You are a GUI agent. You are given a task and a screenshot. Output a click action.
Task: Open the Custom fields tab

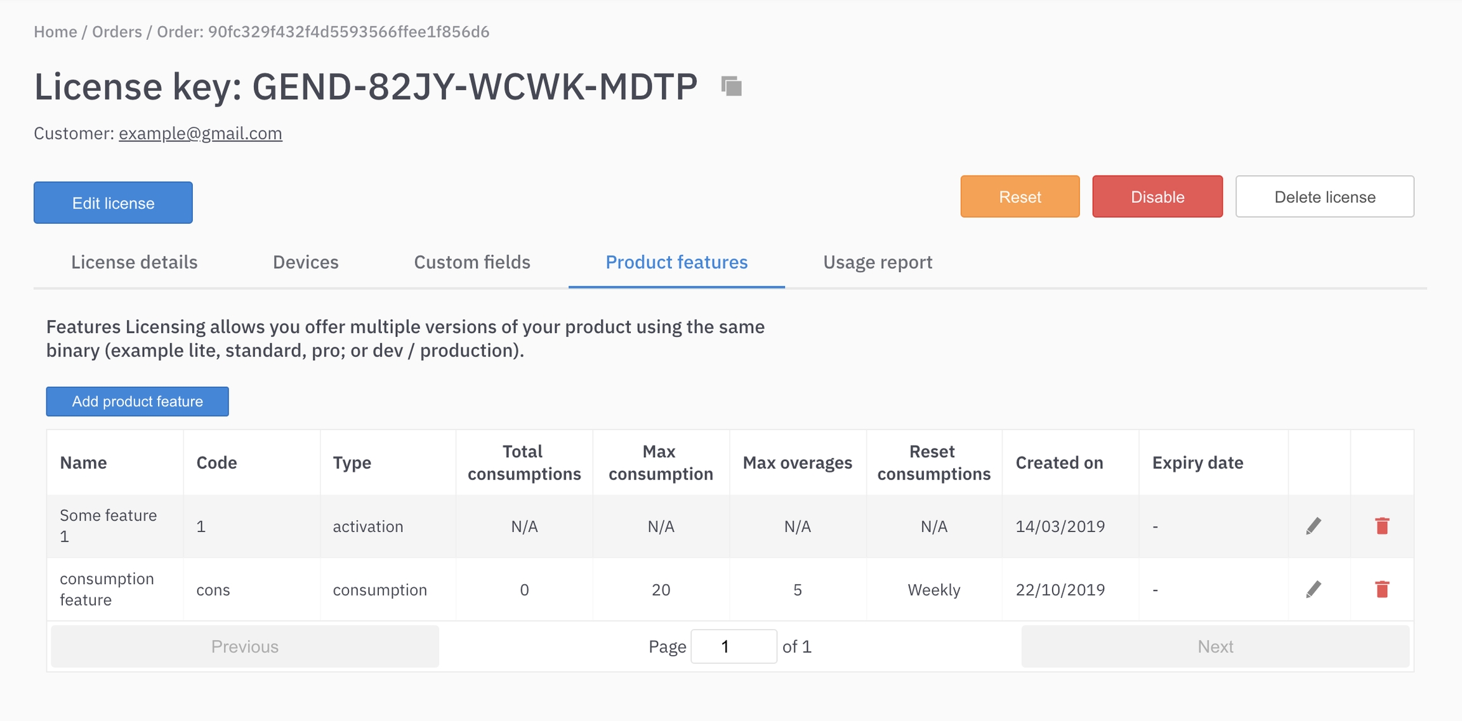pos(471,262)
